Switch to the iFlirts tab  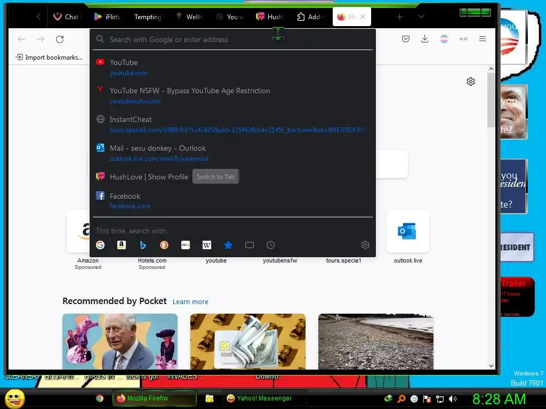pos(107,17)
